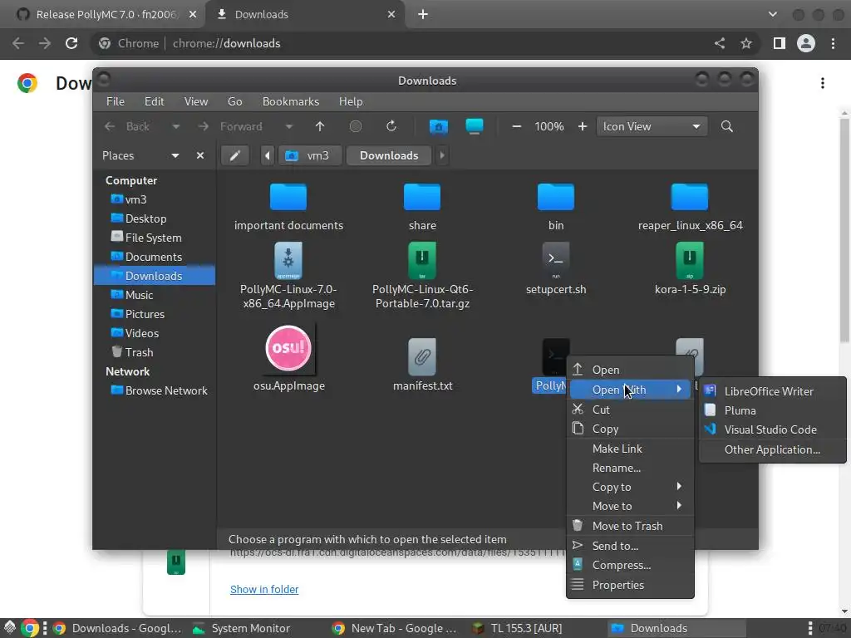Open Chrome's tab search dropdown arrow
Viewport: 851px width, 638px height.
772,14
